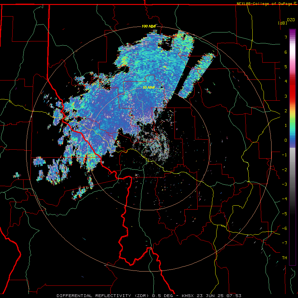Click the -1 value on color scale

[284, 155]
